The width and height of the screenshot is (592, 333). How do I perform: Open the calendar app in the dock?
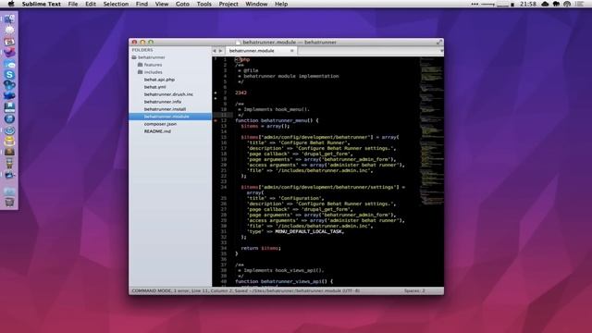pos(9,42)
